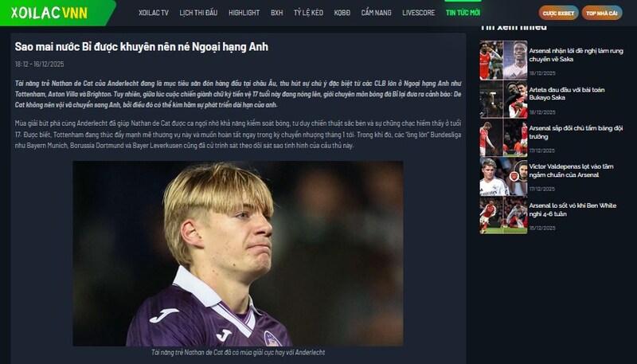Open article Arsenal nhận lời đề nghị Saka
This screenshot has height=364, width=637.
(576, 55)
